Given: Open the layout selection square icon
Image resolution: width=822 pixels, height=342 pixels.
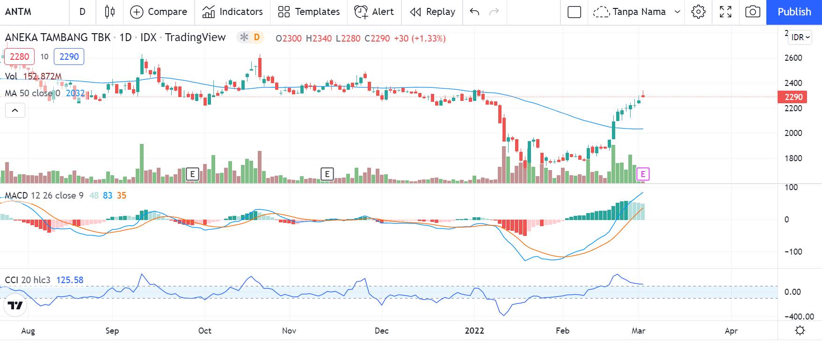Looking at the screenshot, I should pos(574,12).
